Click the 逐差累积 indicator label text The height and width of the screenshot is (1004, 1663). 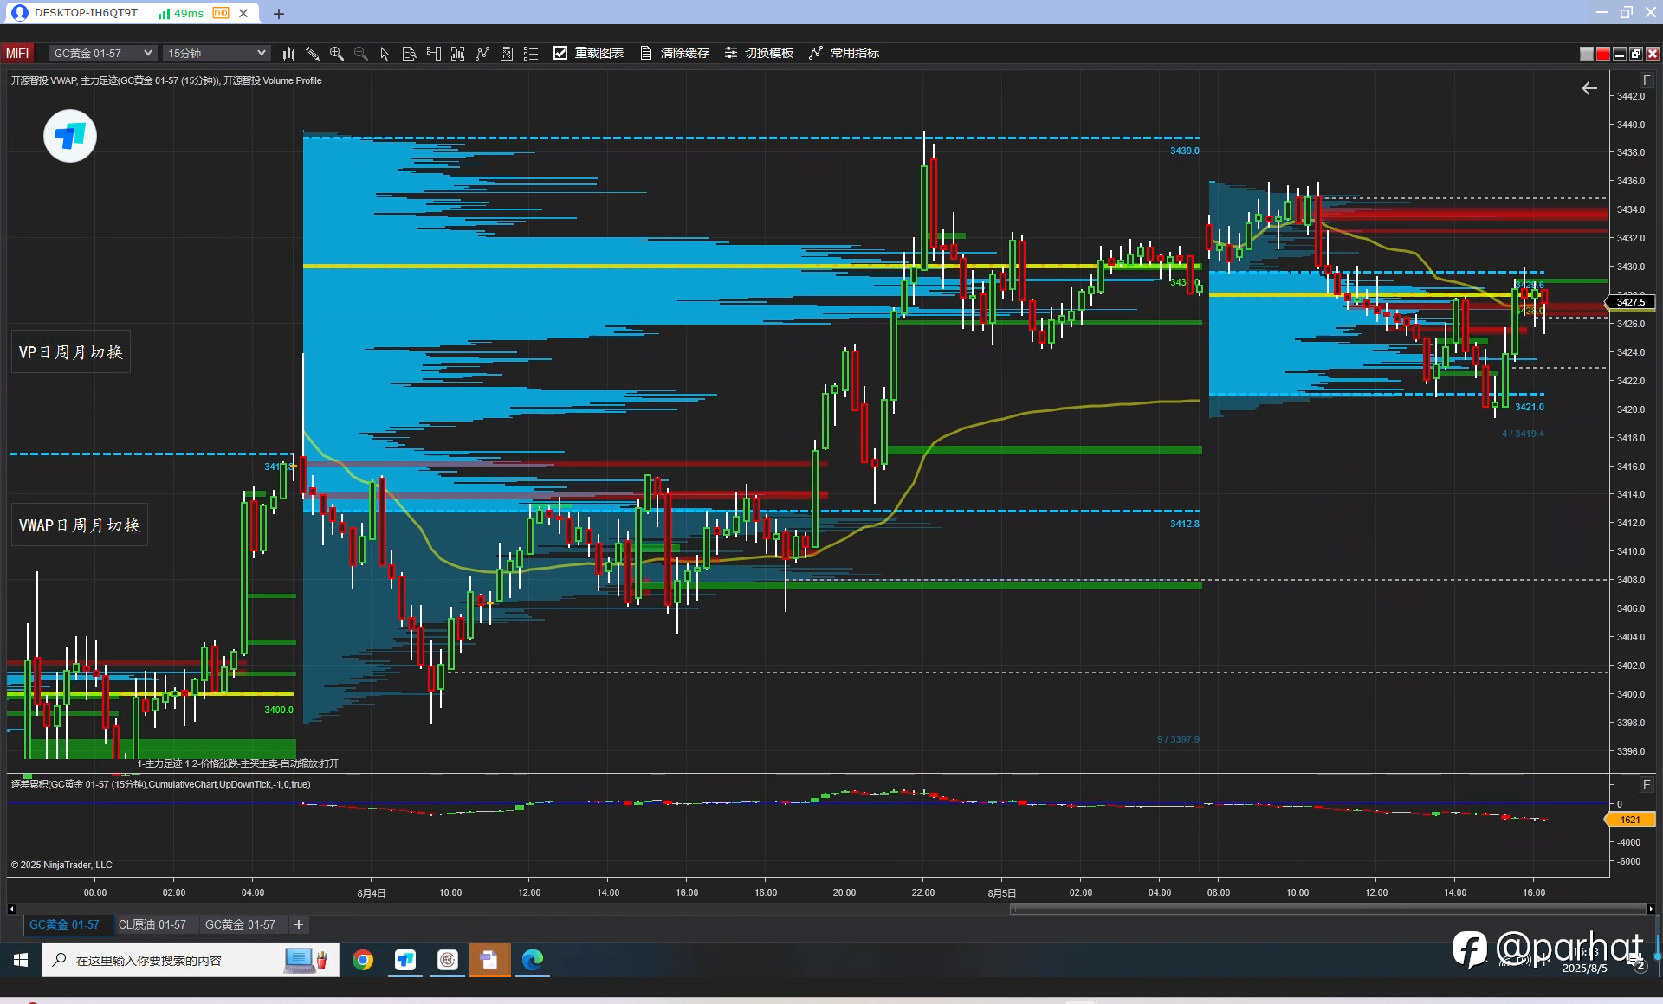tap(161, 784)
